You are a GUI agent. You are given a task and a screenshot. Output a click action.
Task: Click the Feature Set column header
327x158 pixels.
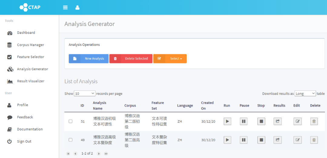(158, 105)
